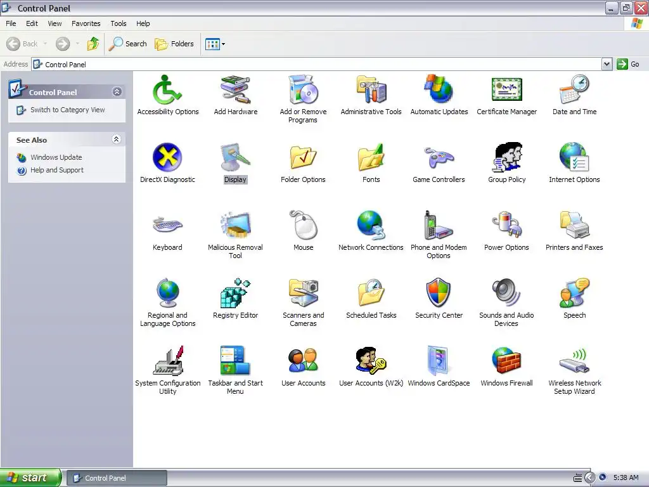Select Network Connections icon
The image size is (649, 487).
[371, 225]
